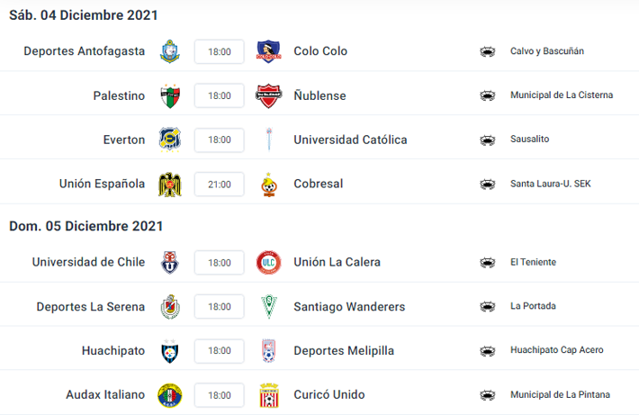639x415 pixels.
Task: Click the Universidad de Chile crest
Action: pos(169,262)
